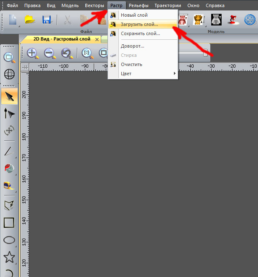Click the red desk lamp icon

233,20
